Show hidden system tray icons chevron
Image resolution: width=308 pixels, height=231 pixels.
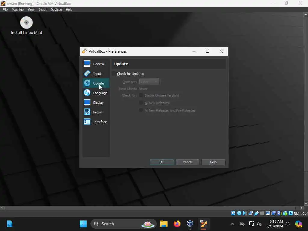click(x=233, y=224)
